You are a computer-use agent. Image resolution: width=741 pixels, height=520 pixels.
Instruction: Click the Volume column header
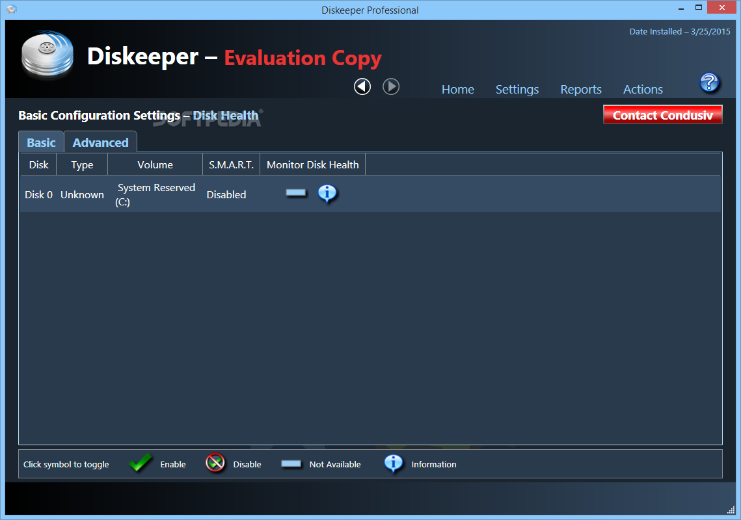[x=155, y=164]
